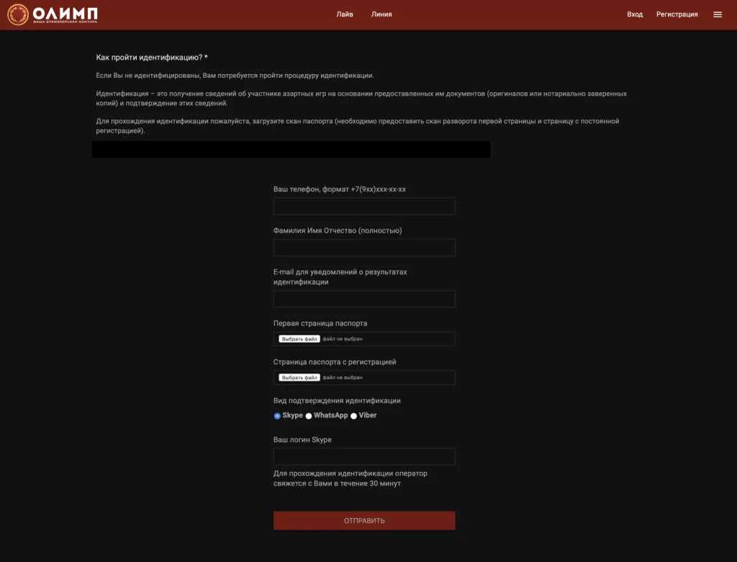Select the WhatsApp radio button
This screenshot has height=562, width=737.
click(x=309, y=416)
